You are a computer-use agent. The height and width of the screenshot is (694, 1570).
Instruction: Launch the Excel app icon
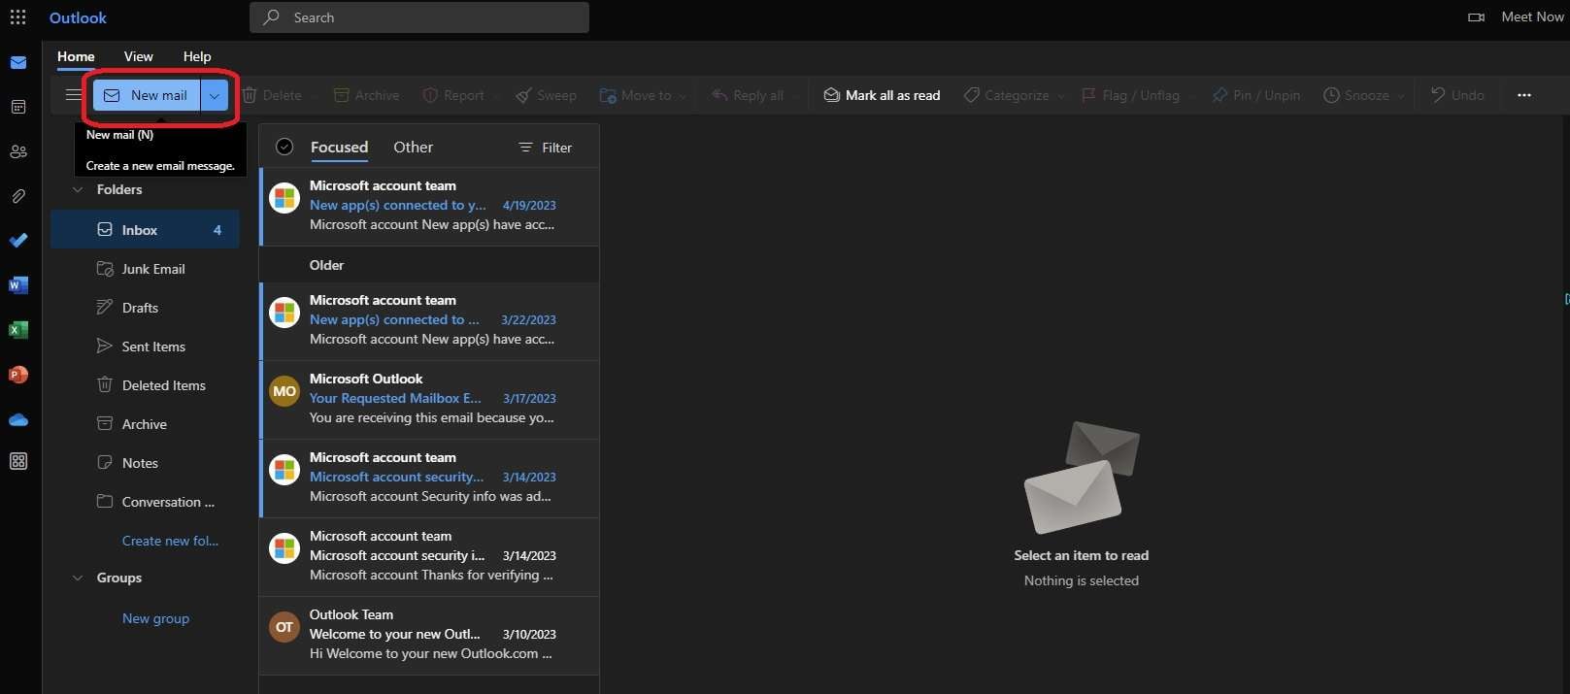tap(18, 330)
